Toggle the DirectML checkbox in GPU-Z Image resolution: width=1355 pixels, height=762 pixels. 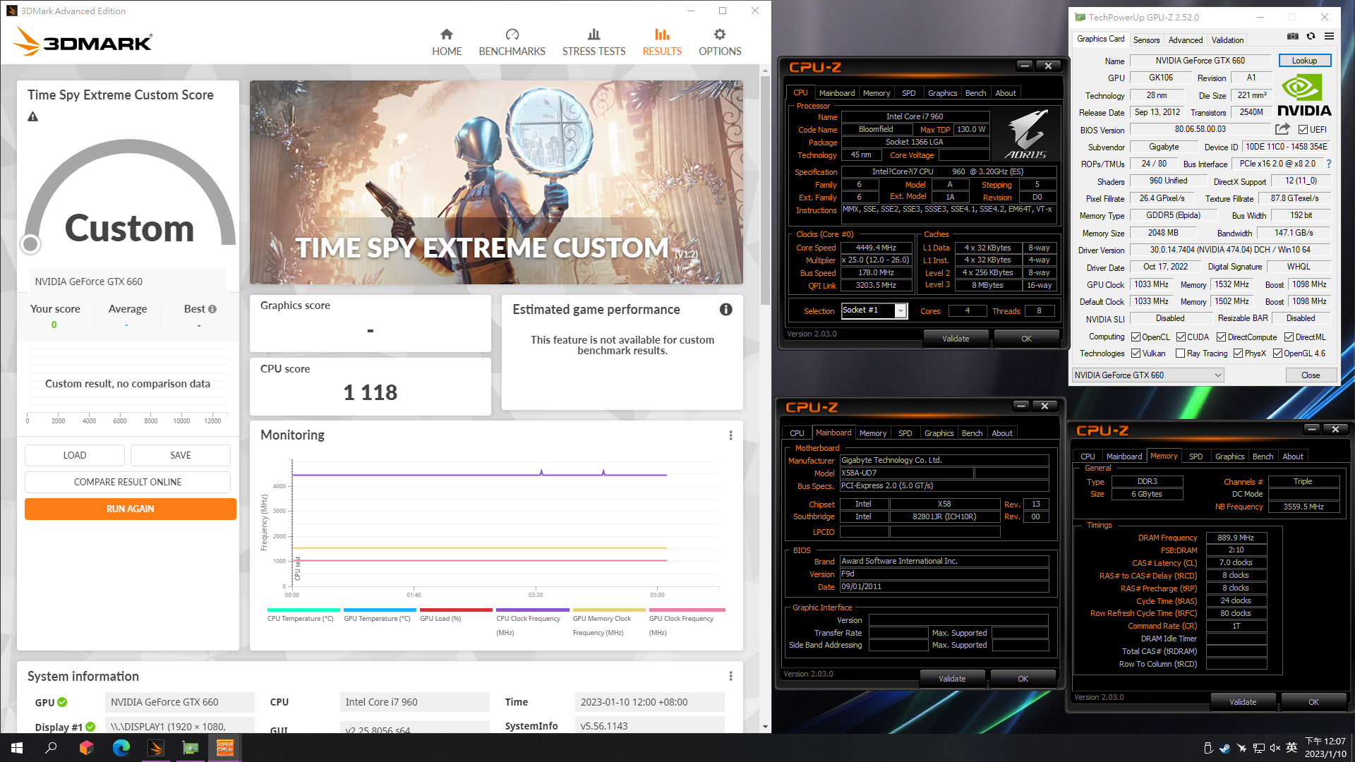click(x=1289, y=337)
